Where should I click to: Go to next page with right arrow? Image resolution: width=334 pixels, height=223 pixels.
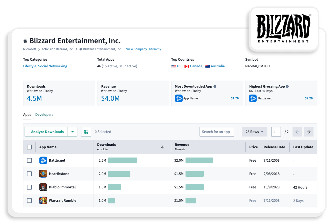(309, 132)
